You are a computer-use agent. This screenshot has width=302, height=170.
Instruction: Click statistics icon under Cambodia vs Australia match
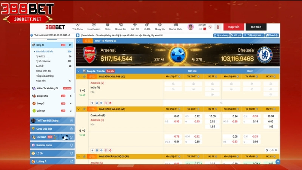(x=97, y=150)
